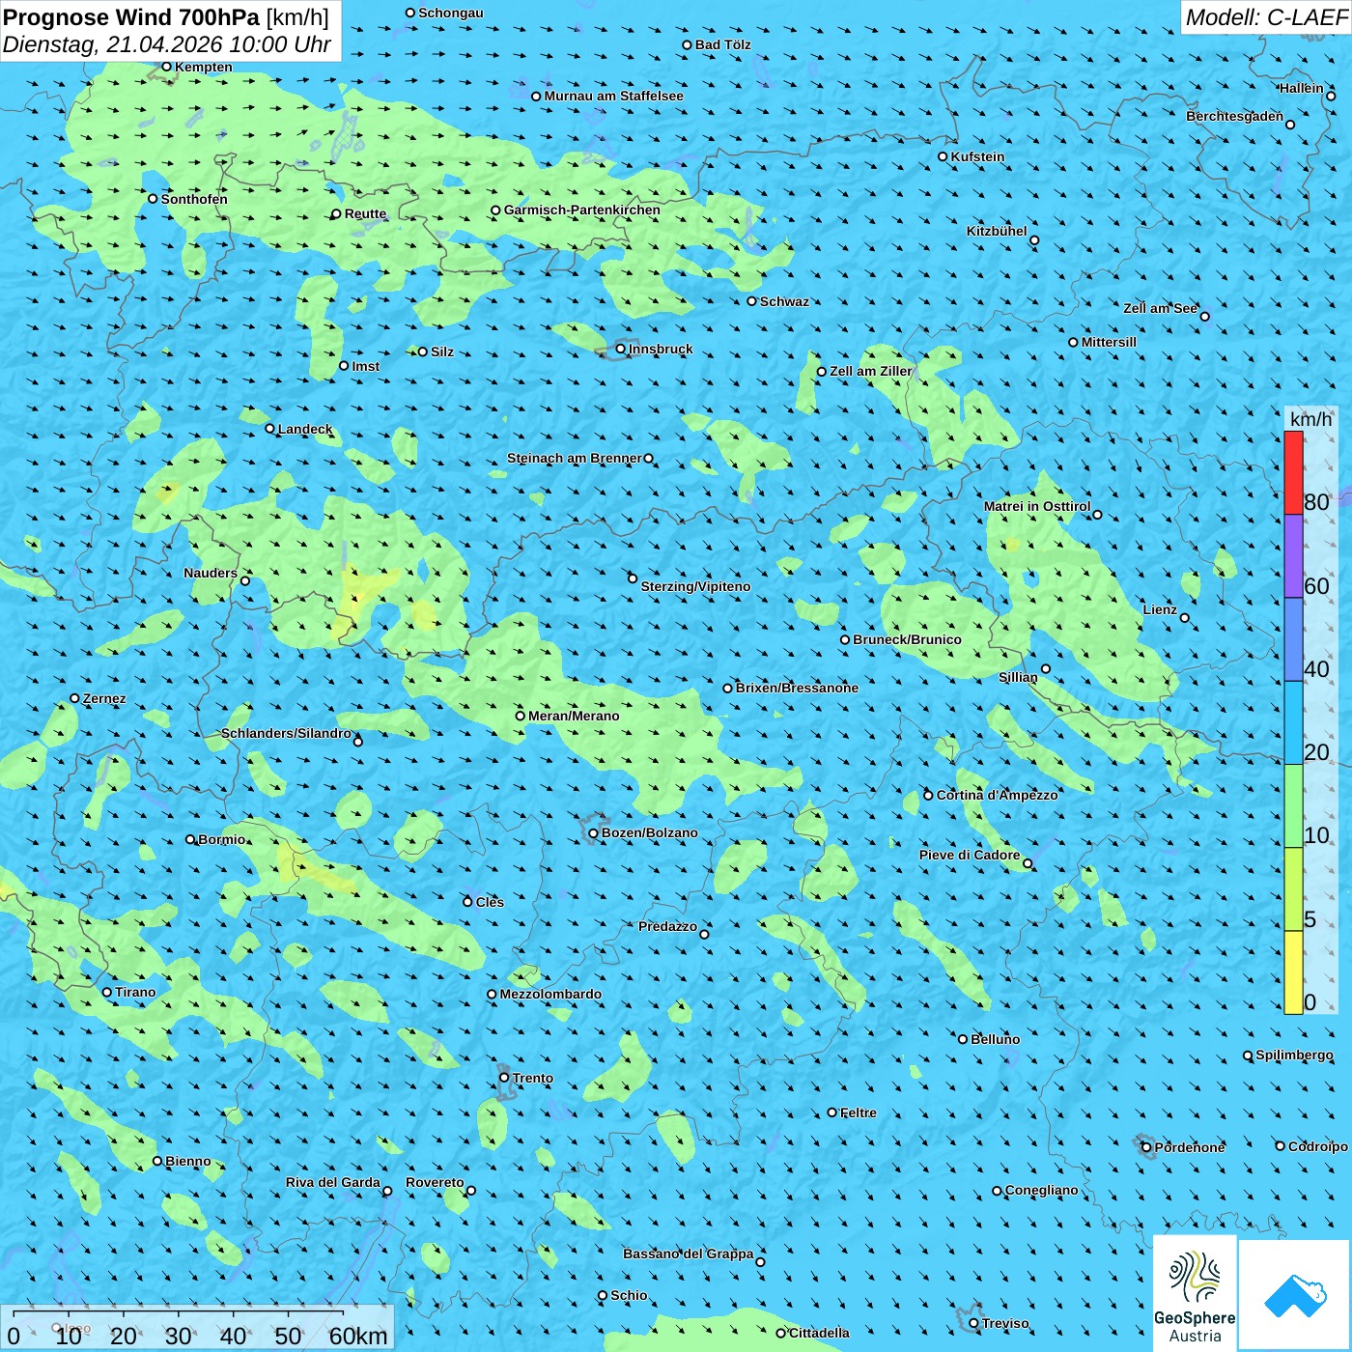Select the Pordenone map label
The width and height of the screenshot is (1352, 1352).
coord(1190,1147)
